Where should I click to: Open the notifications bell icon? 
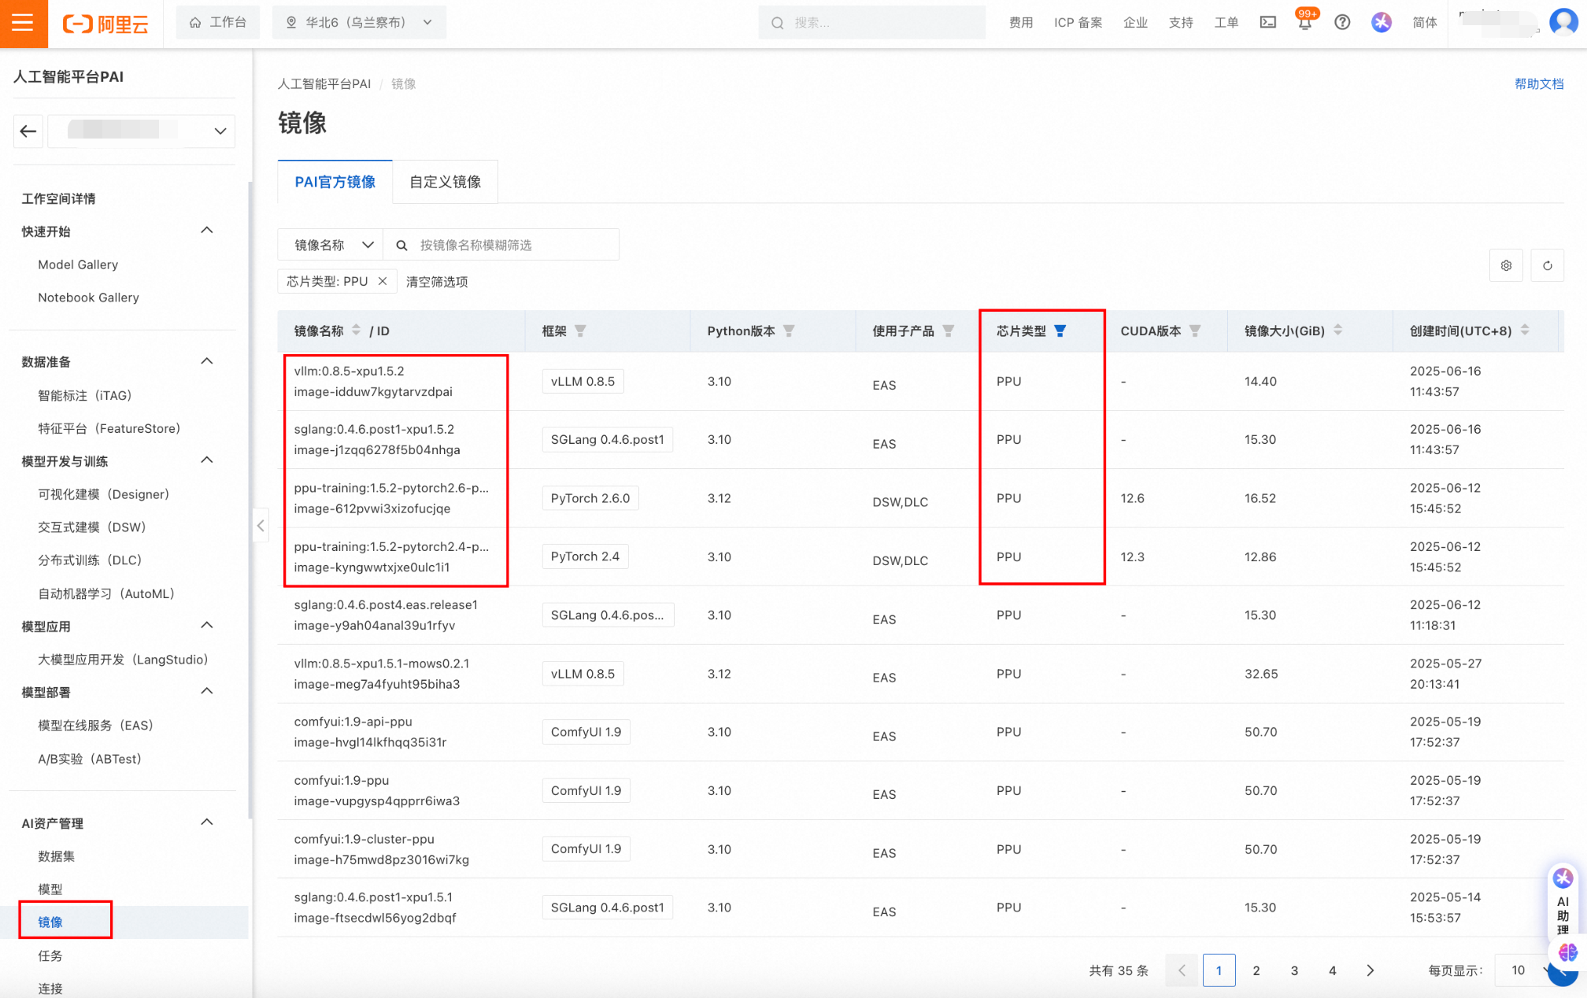1304,23
